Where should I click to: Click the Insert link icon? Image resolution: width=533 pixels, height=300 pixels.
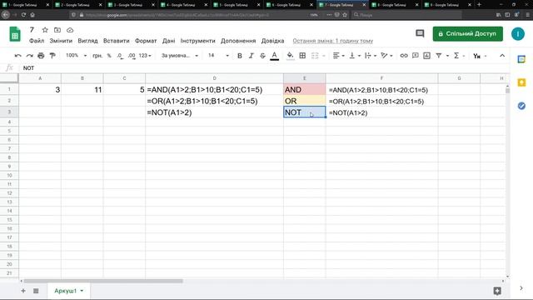coord(404,56)
